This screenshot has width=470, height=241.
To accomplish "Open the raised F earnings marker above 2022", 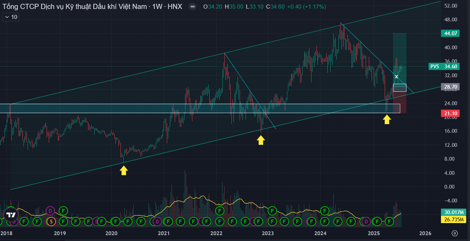I will 219,210.
